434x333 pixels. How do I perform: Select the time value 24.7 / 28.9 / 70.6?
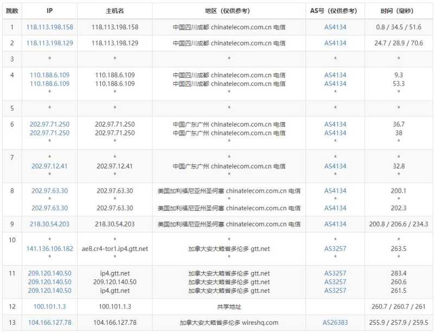tap(399, 43)
